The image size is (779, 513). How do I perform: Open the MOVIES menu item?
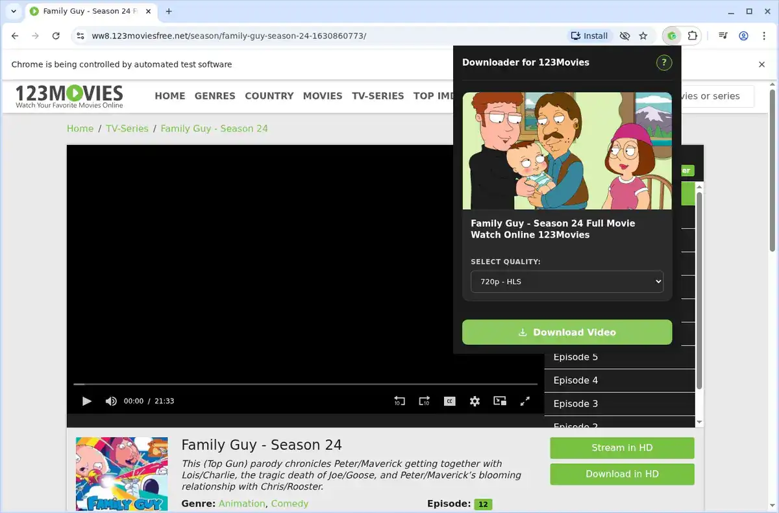click(x=323, y=95)
